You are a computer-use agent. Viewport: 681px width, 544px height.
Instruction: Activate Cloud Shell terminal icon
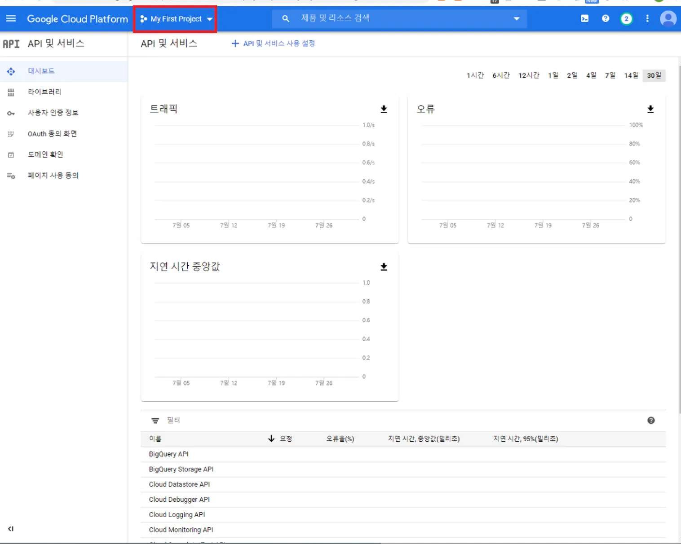[584, 18]
